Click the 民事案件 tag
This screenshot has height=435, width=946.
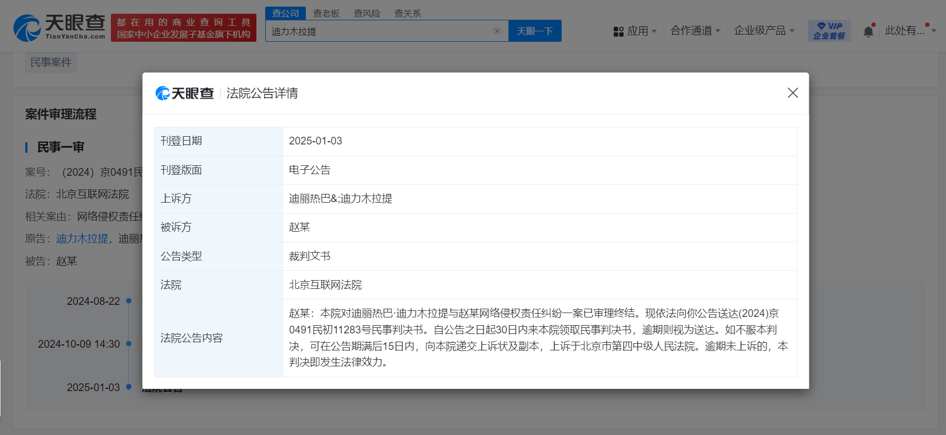click(x=51, y=63)
